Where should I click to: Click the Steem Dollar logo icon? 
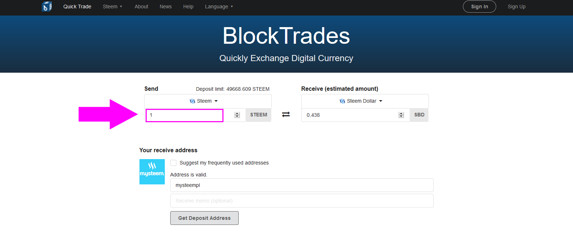pos(342,101)
